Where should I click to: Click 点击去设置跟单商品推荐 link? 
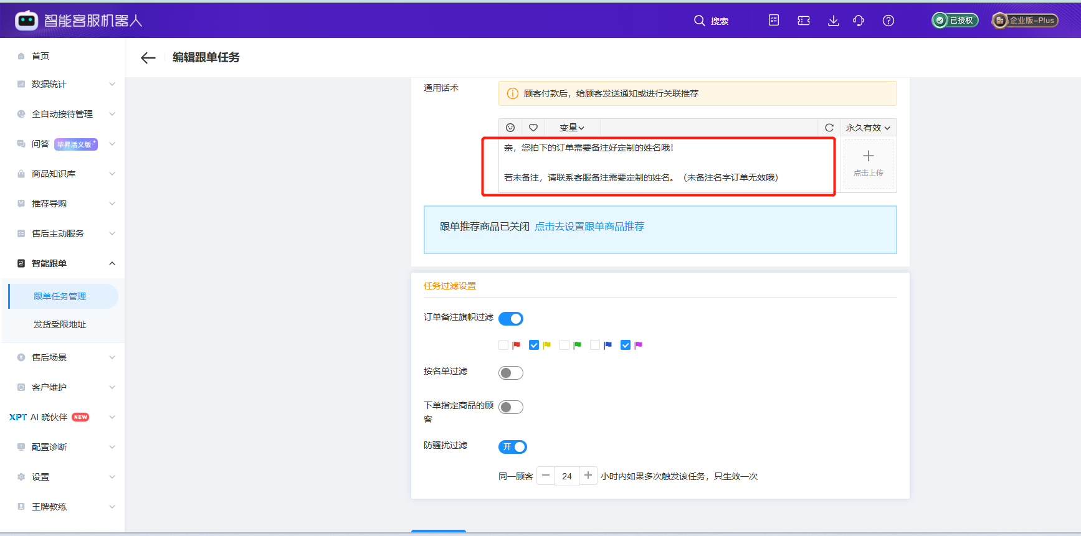[589, 227]
